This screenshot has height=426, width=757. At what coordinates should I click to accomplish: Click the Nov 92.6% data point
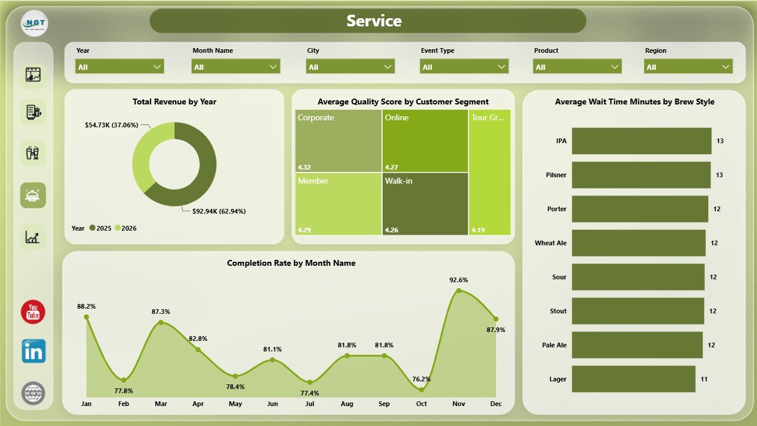pyautogui.click(x=459, y=290)
